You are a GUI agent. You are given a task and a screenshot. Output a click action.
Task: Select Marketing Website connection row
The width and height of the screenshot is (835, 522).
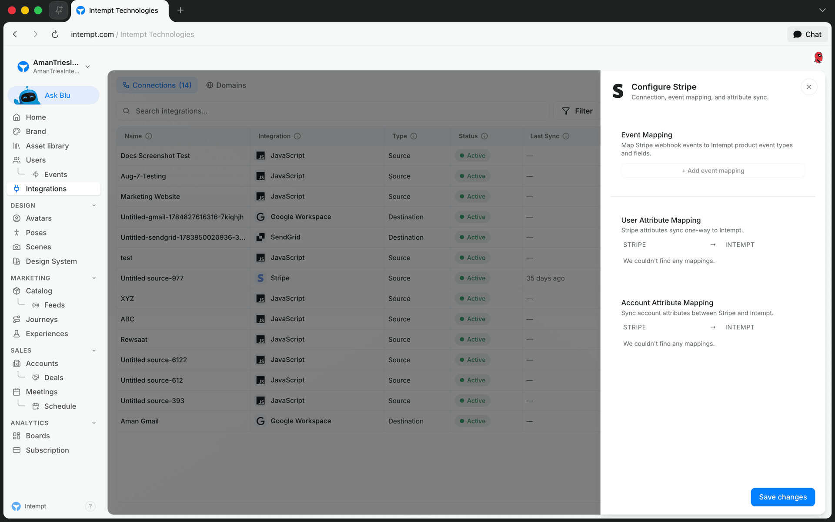point(358,197)
